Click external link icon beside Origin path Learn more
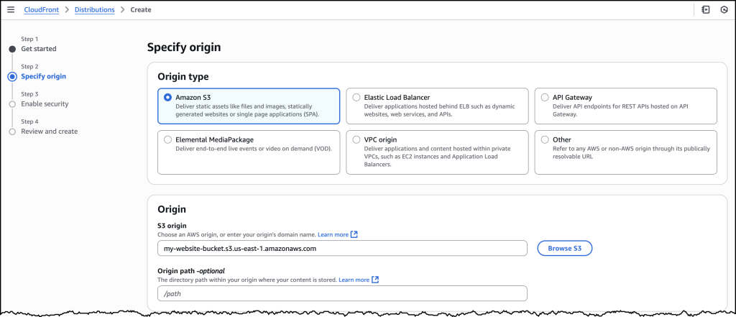The height and width of the screenshot is (317, 736). pos(375,280)
